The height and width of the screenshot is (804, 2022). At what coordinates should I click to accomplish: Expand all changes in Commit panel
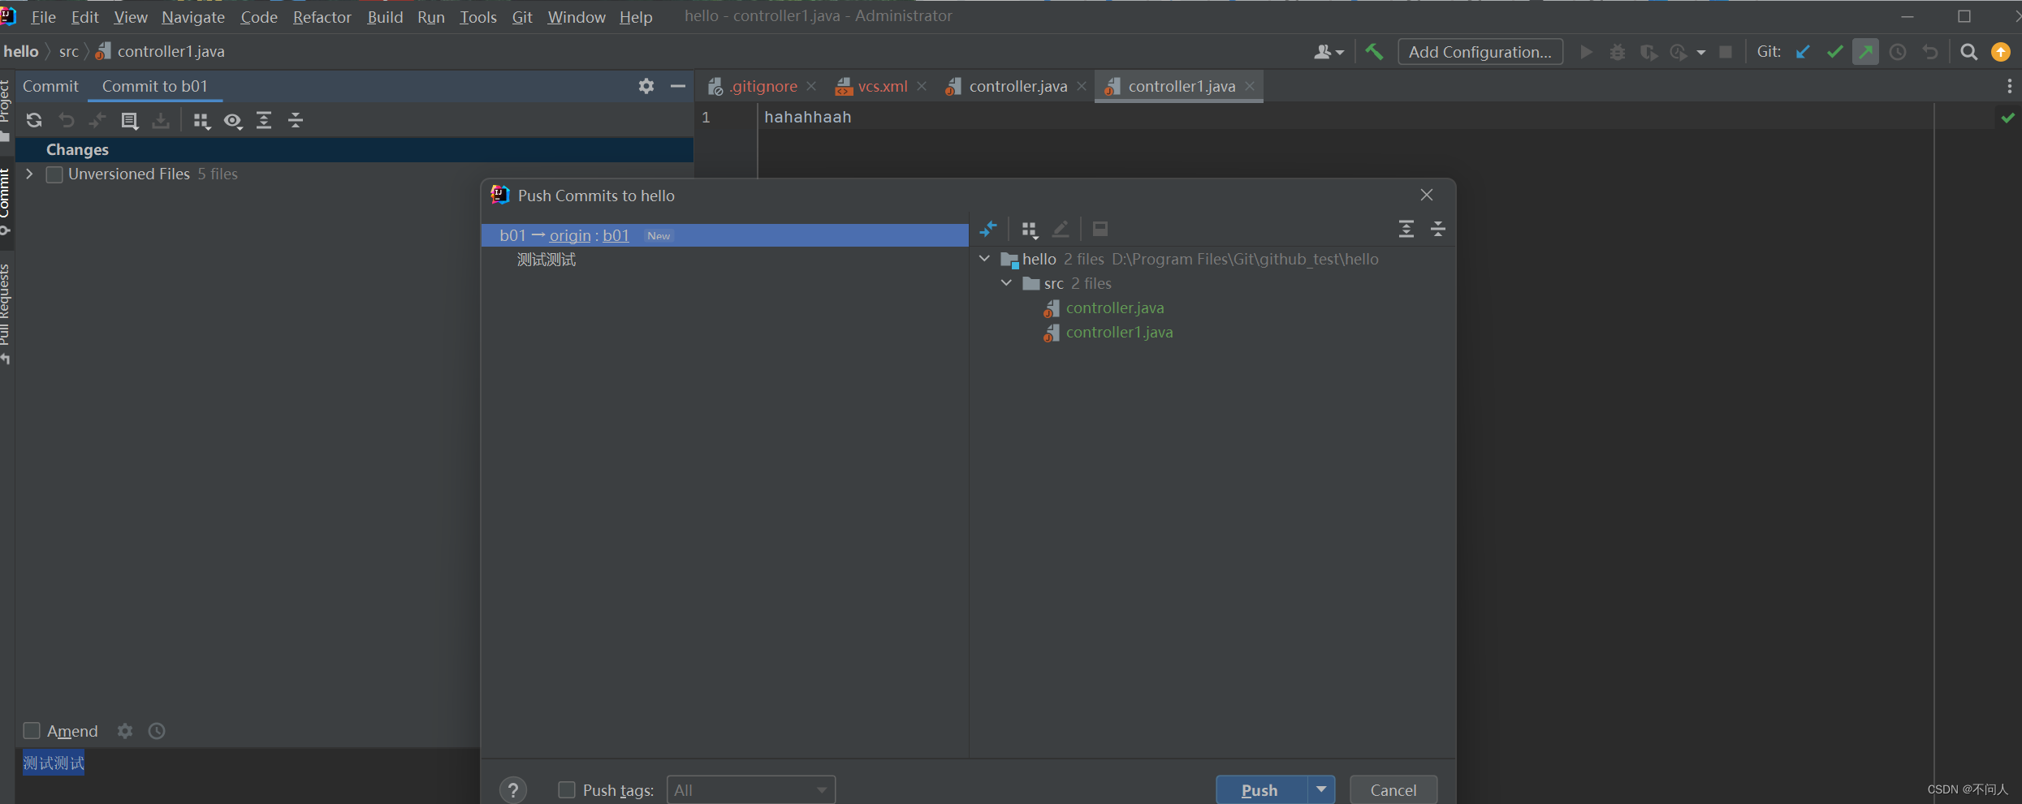(264, 121)
